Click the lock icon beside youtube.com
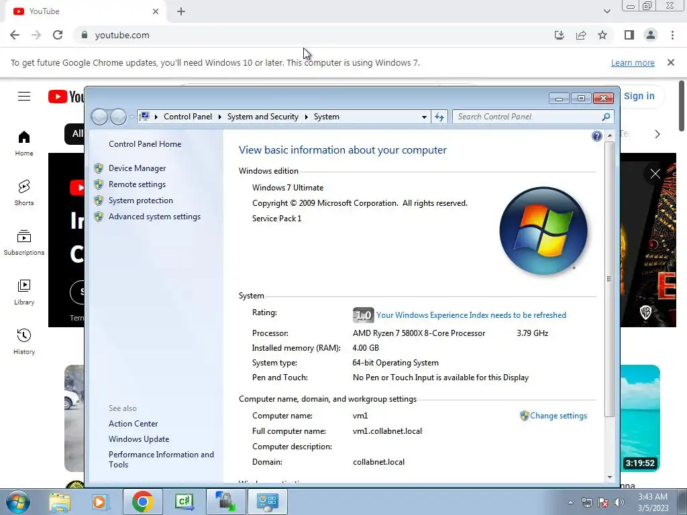Screen dimensions: 687x515 click(85, 35)
